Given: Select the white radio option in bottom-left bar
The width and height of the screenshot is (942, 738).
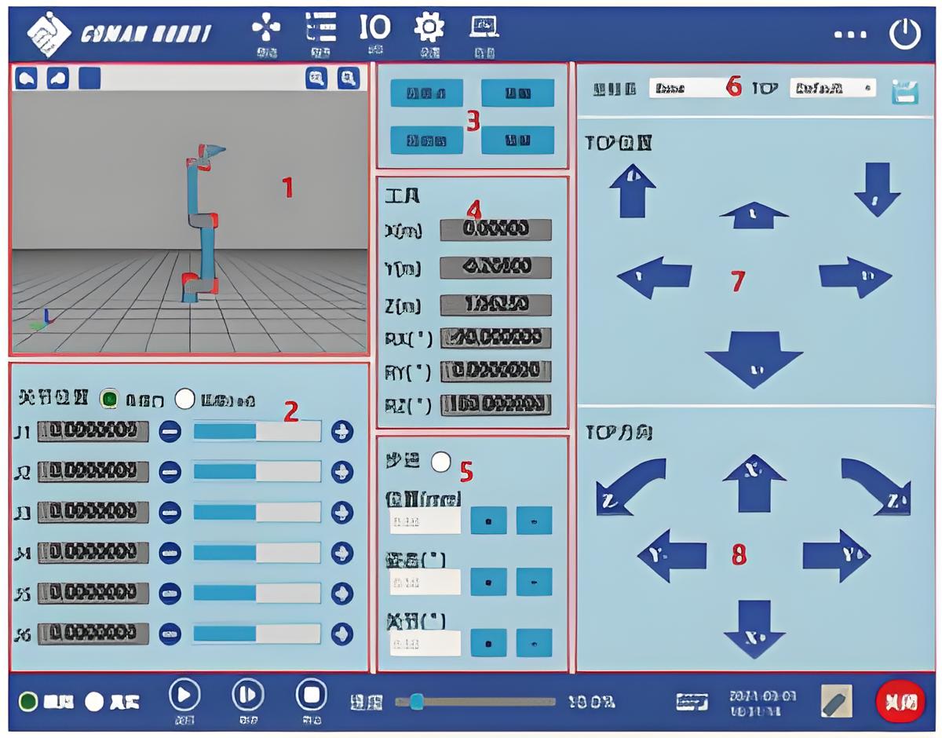Looking at the screenshot, I should click(x=94, y=701).
